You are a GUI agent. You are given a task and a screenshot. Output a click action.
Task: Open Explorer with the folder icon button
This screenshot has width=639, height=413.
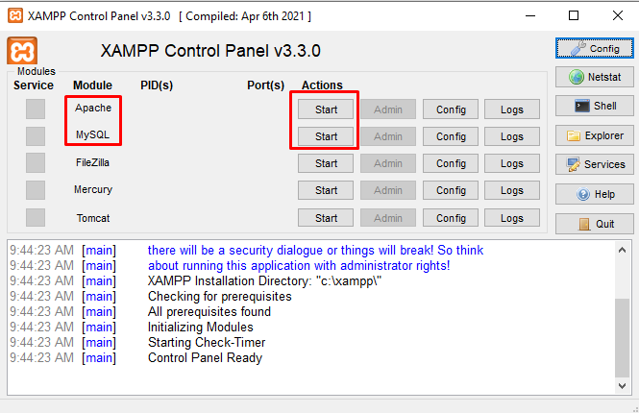pyautogui.click(x=594, y=135)
